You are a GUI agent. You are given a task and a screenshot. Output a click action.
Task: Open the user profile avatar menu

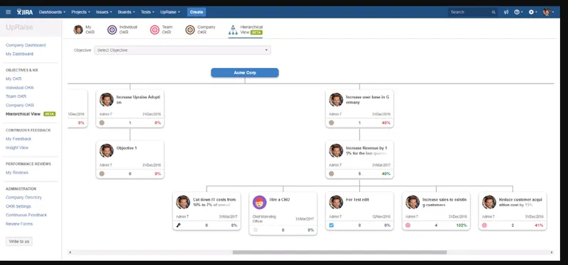click(x=548, y=12)
